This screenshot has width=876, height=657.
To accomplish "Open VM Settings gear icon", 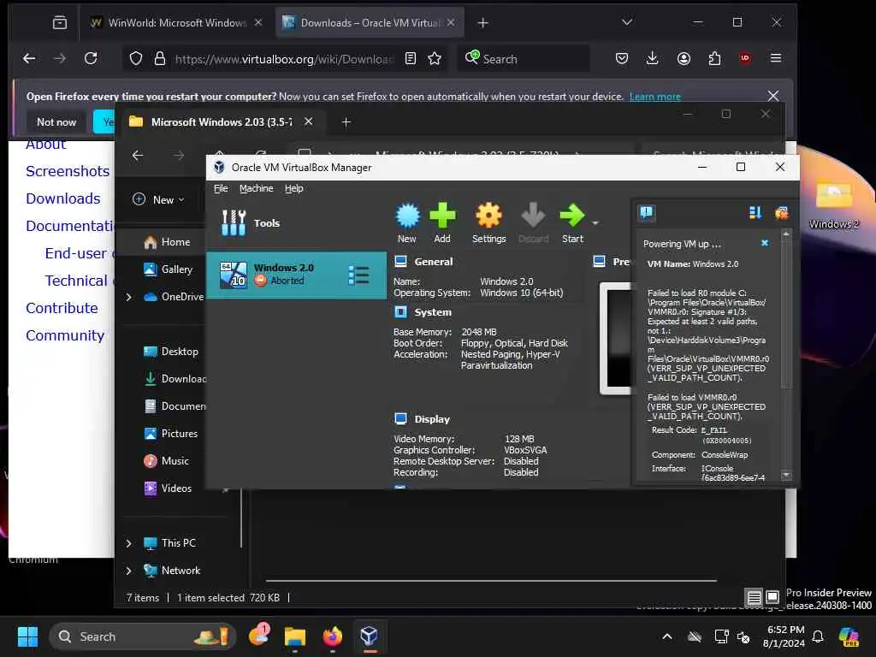I will coord(488,223).
